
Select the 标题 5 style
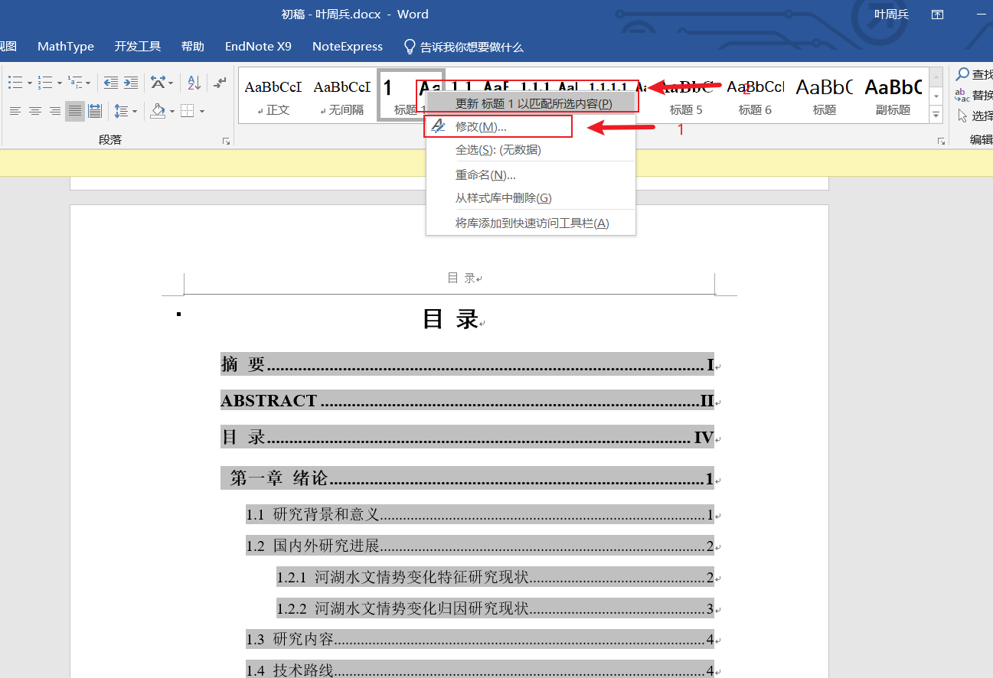tap(686, 95)
